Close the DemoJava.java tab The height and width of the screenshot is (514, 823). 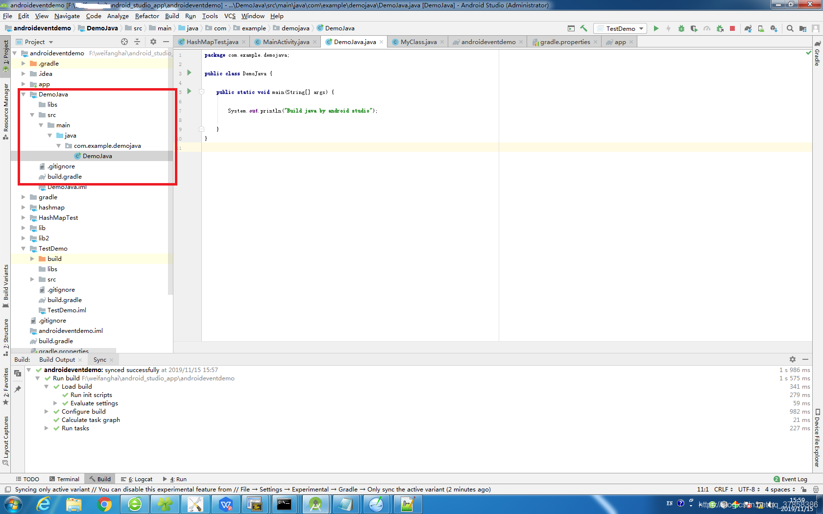click(x=382, y=42)
